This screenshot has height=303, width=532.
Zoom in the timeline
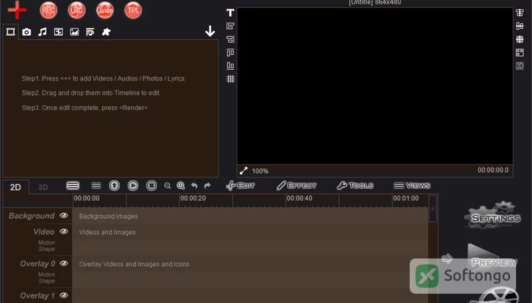181,186
